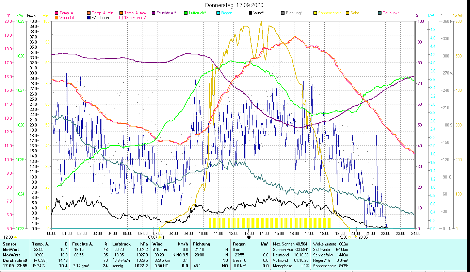
Task: Click the chart title Donnerstag, 17.09.2020
Action: (234, 5)
